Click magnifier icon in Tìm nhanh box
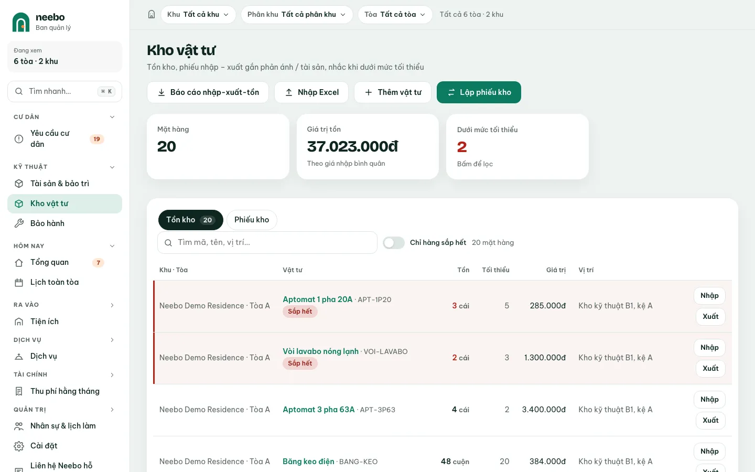Image resolution: width=755 pixels, height=472 pixels. pos(19,91)
